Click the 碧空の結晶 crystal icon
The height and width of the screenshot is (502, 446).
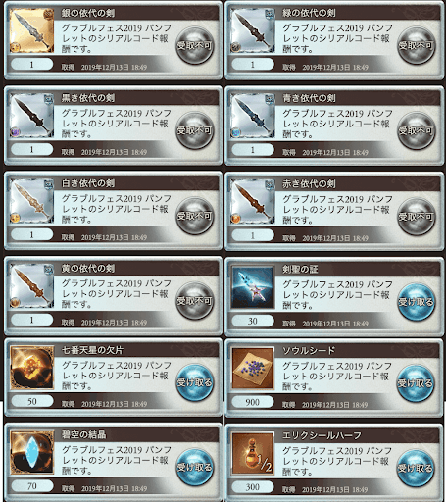pyautogui.click(x=31, y=452)
